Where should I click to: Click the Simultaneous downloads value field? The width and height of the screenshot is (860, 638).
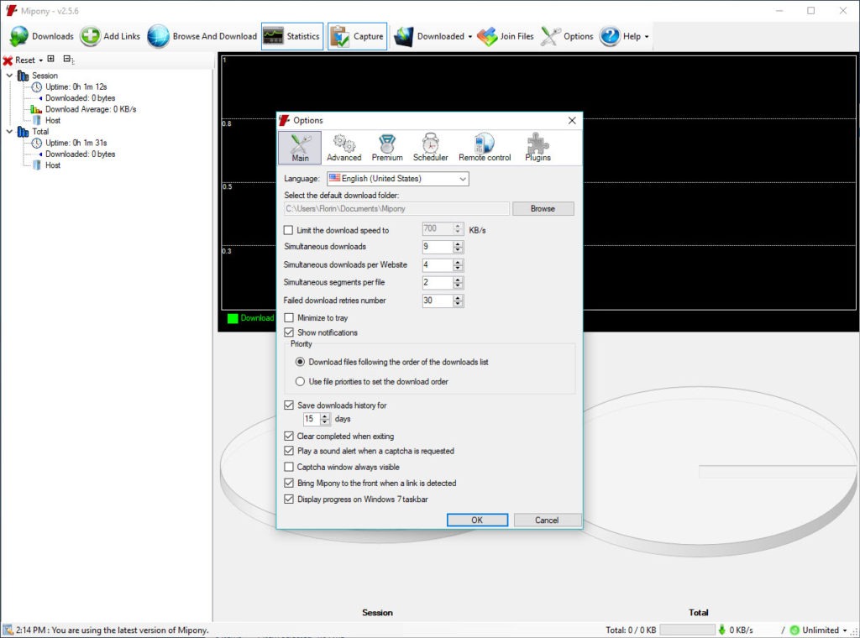click(x=438, y=247)
